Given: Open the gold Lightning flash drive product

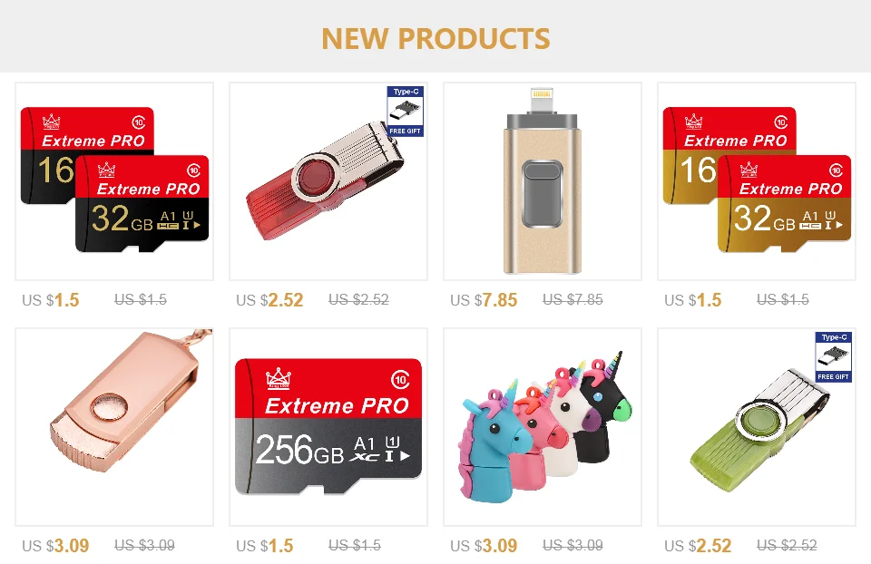Looking at the screenshot, I should 543,181.
